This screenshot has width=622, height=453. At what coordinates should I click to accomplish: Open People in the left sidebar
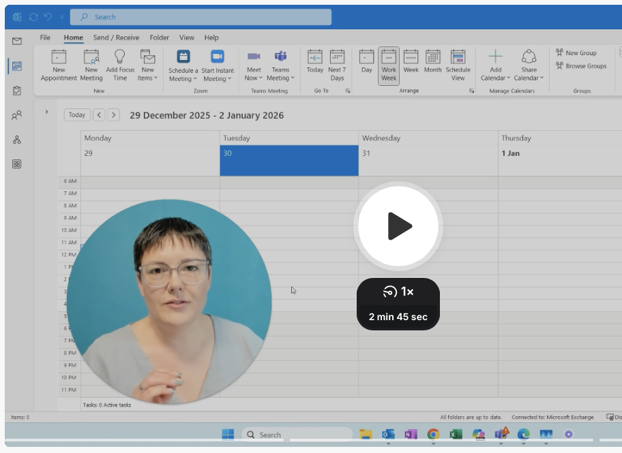pyautogui.click(x=17, y=115)
